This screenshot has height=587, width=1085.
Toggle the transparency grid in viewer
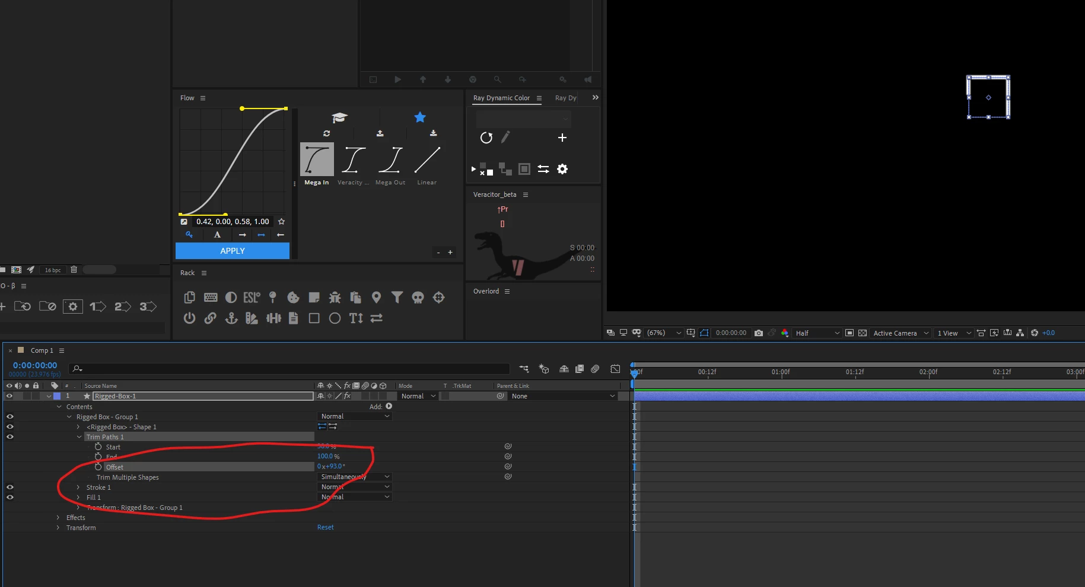863,333
